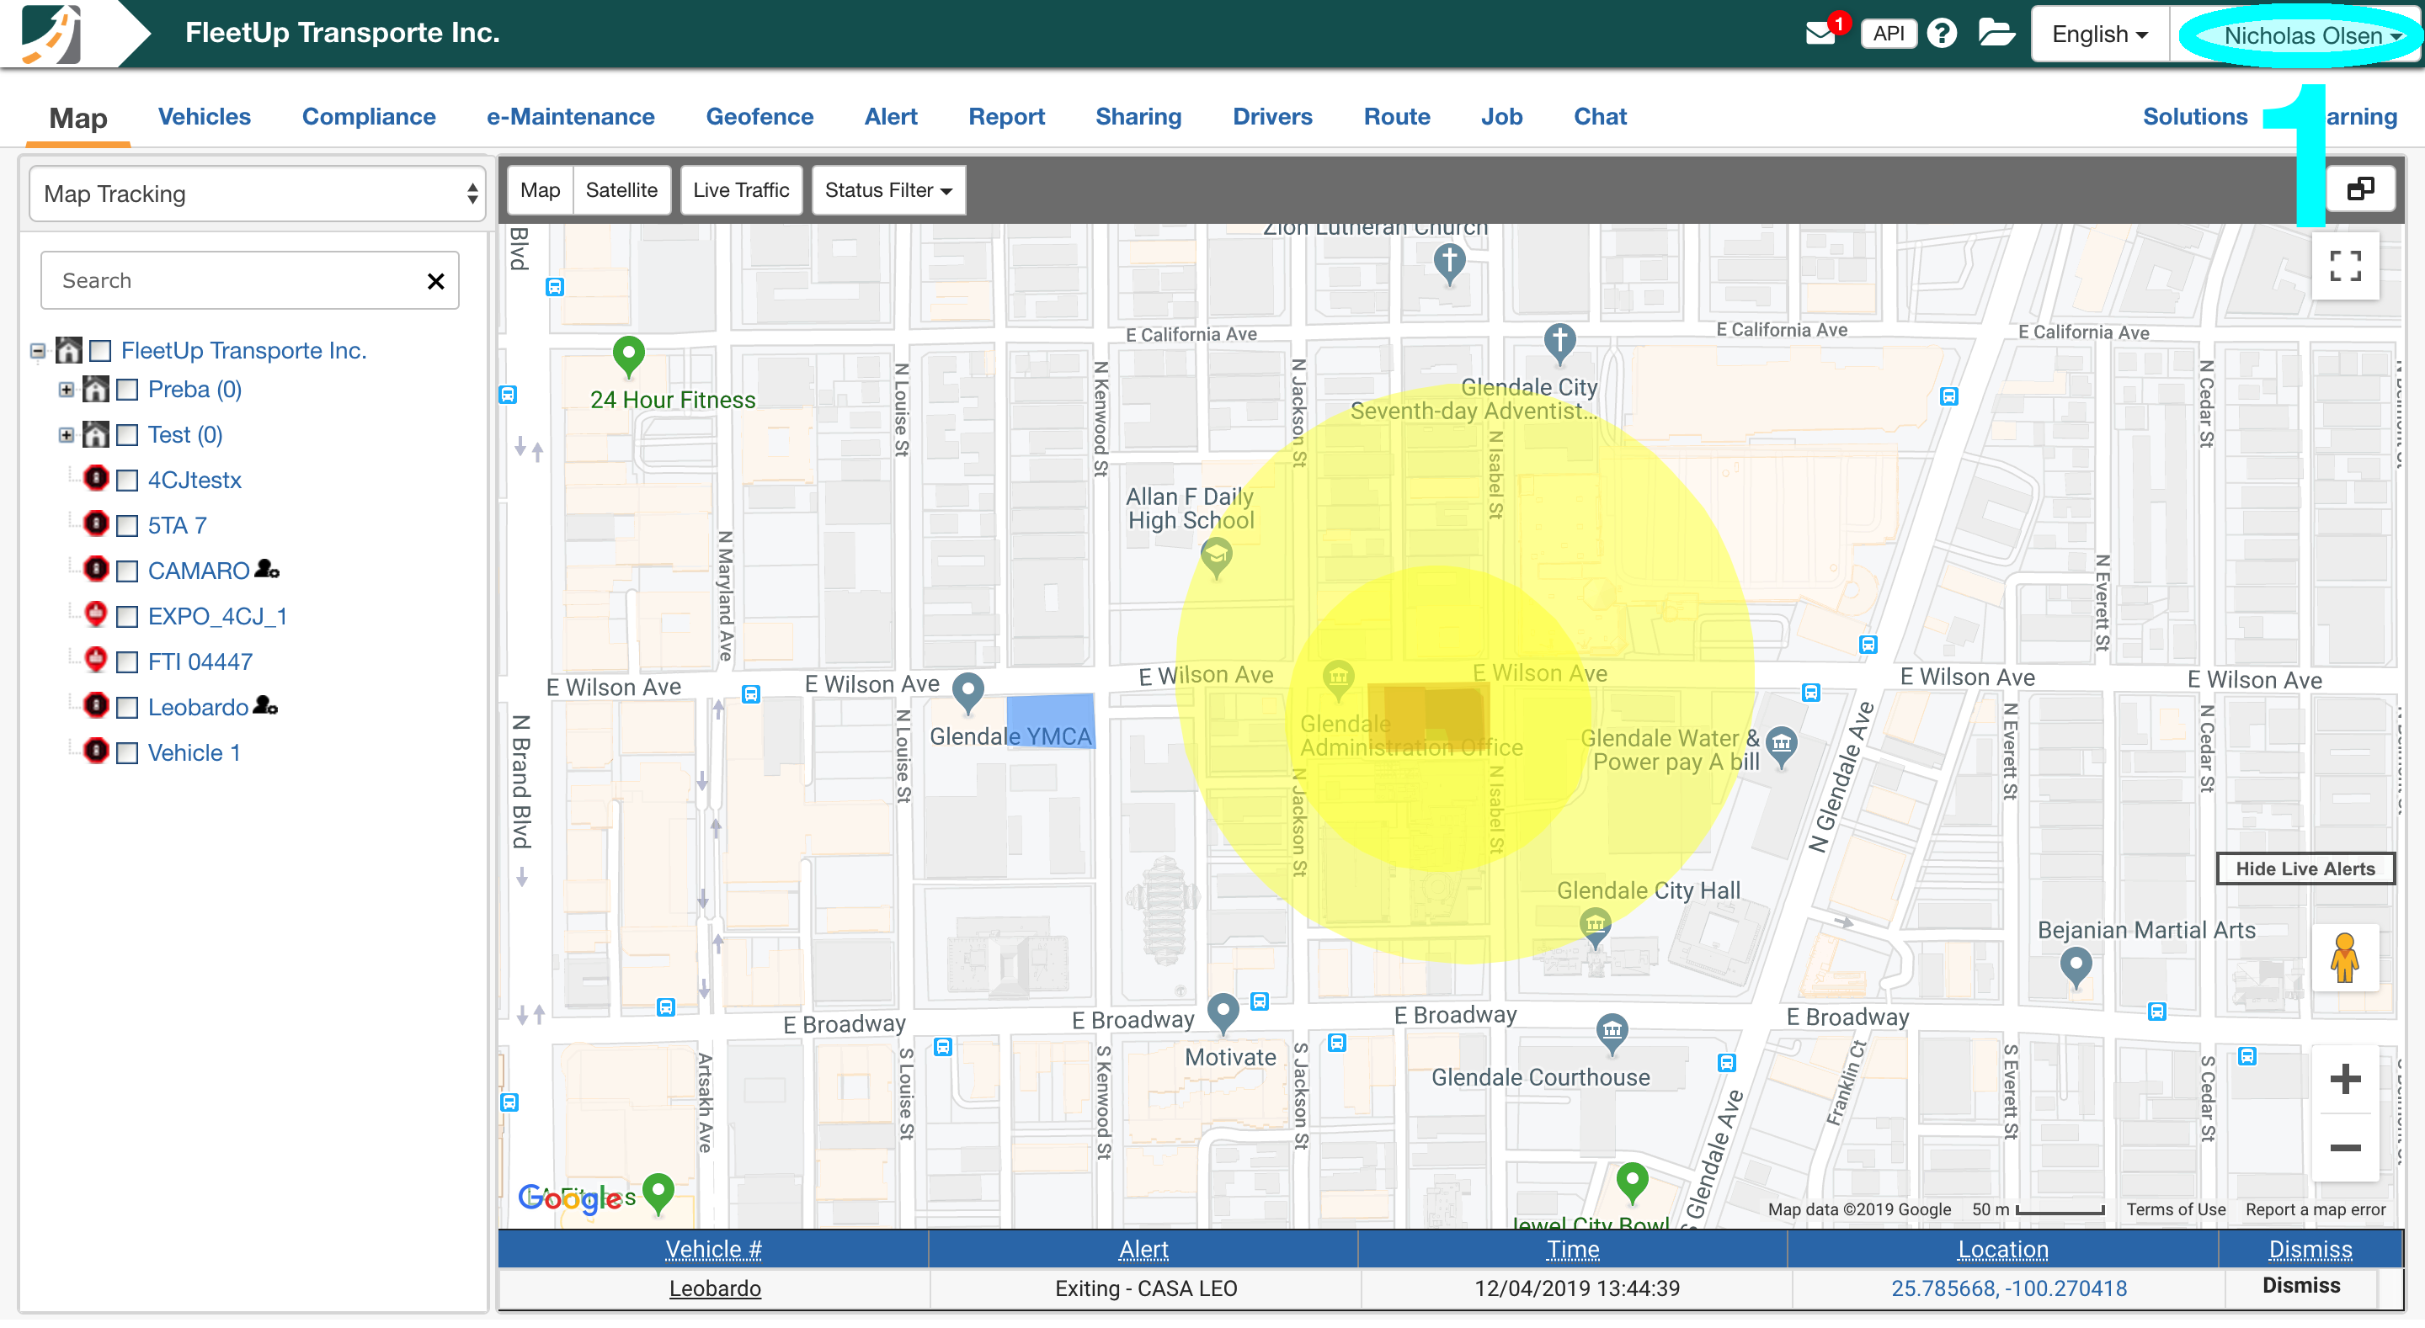Open the Drivers tab
The width and height of the screenshot is (2425, 1328).
pyautogui.click(x=1271, y=117)
